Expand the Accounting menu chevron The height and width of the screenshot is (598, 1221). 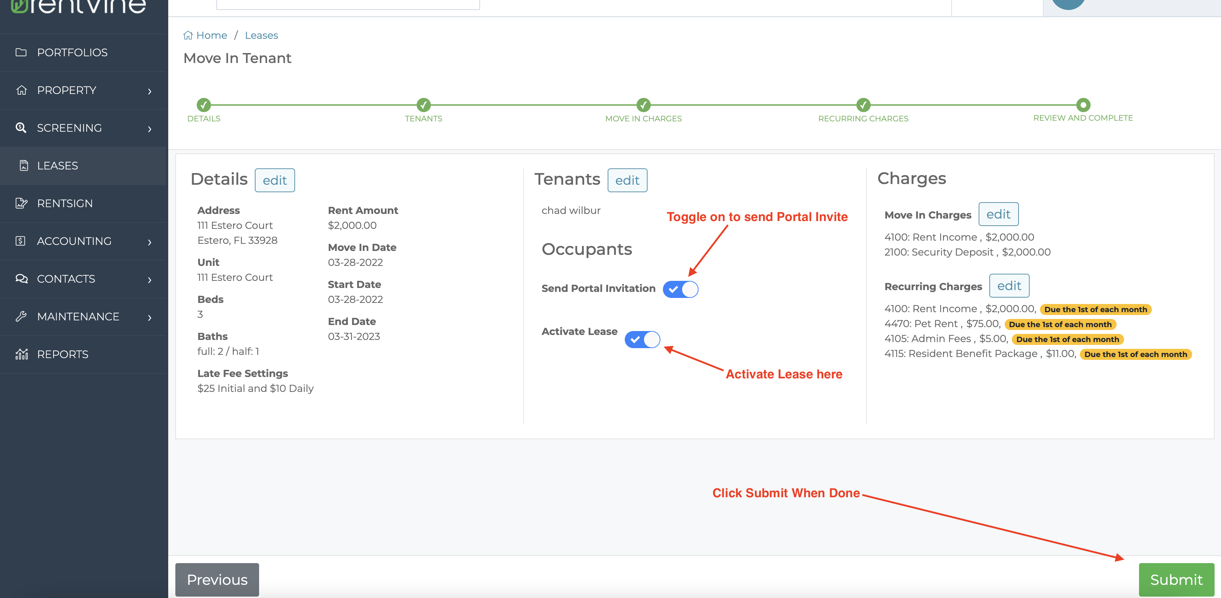click(x=150, y=242)
